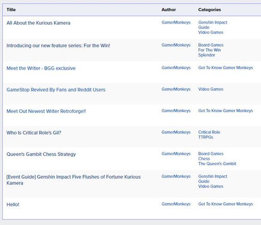Viewport: 261px width, 225px height.
Task: Select Guide category in All About Kurious Kamera row
Action: [x=204, y=27]
